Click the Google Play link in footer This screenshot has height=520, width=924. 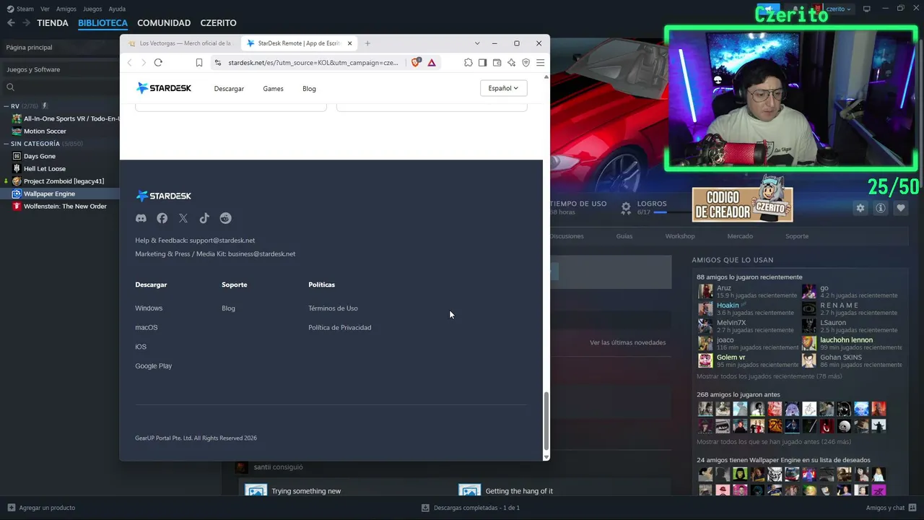pos(154,366)
